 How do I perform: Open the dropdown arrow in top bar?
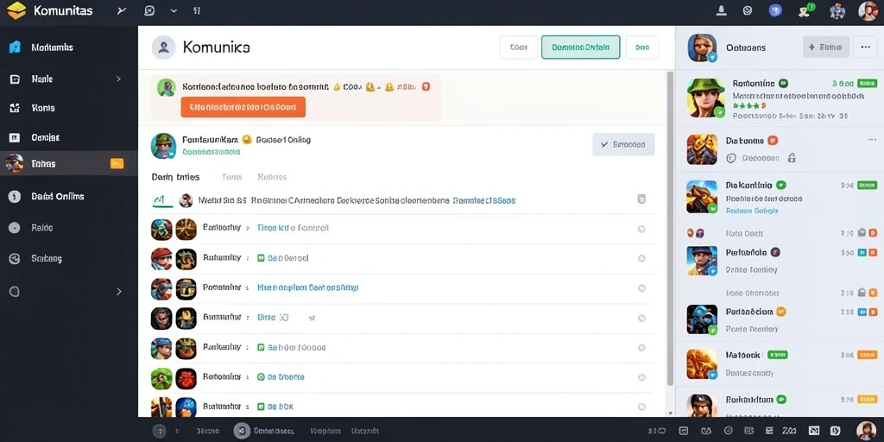(x=174, y=10)
